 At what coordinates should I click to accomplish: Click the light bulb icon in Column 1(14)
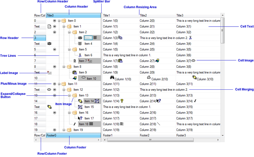click(122, 101)
